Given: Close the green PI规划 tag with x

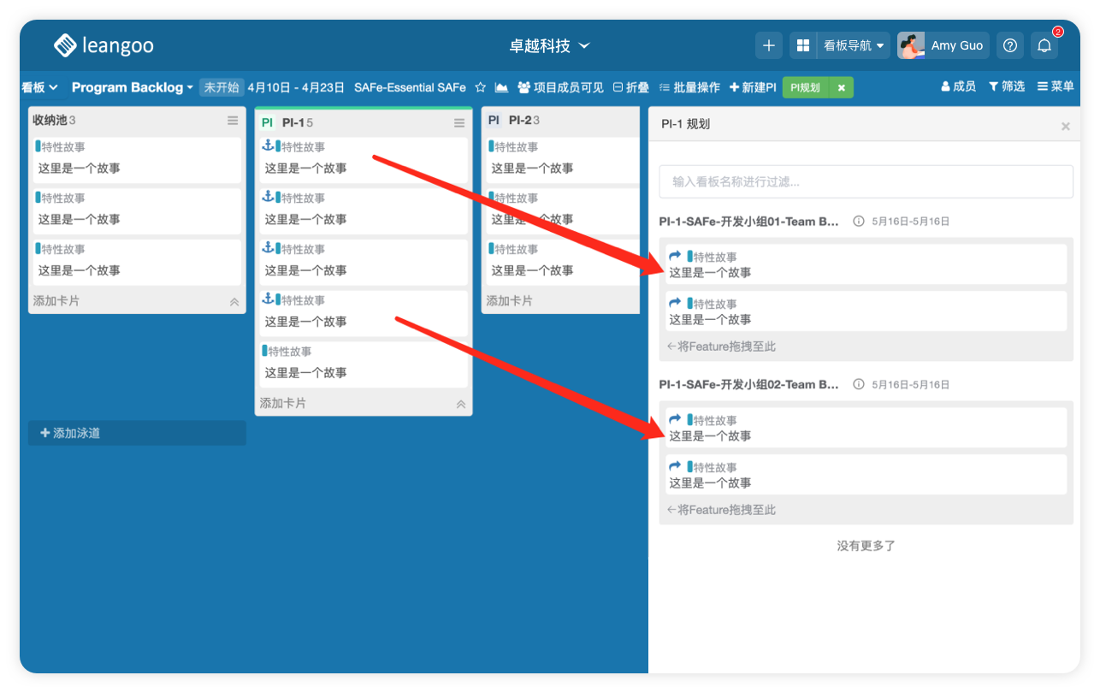Looking at the screenshot, I should tap(841, 87).
